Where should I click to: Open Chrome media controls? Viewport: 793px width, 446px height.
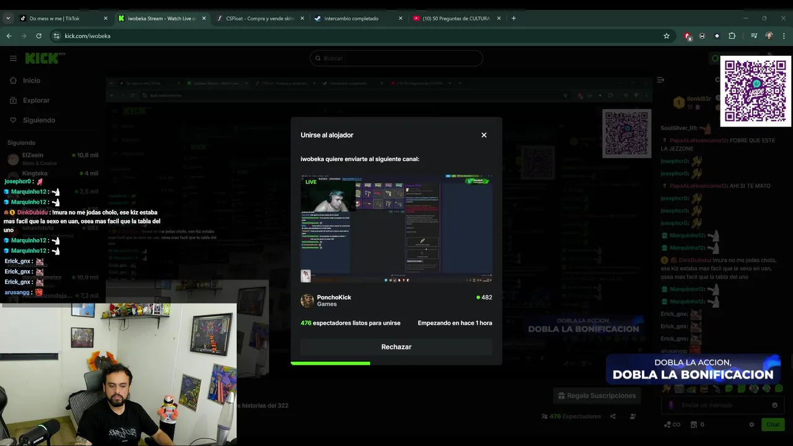(754, 36)
